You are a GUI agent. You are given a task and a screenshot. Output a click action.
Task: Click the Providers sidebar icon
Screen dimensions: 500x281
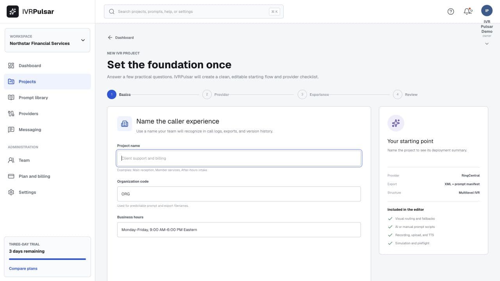(11, 114)
